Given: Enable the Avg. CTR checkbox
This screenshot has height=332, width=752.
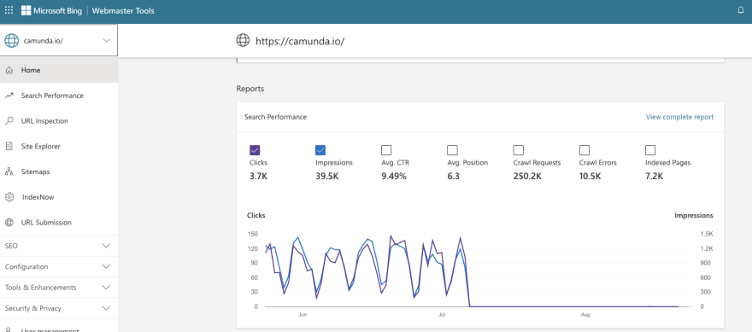Looking at the screenshot, I should pos(386,150).
